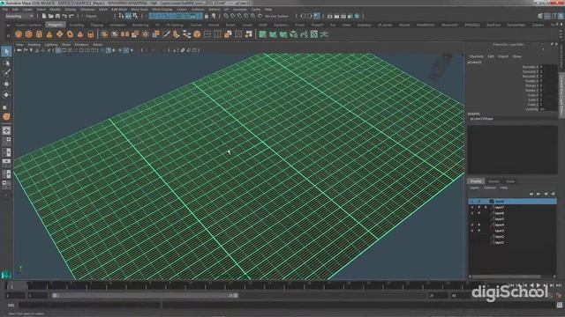The image size is (565, 317).
Task: Click the New Scene file icon
Action: [x=44, y=16]
